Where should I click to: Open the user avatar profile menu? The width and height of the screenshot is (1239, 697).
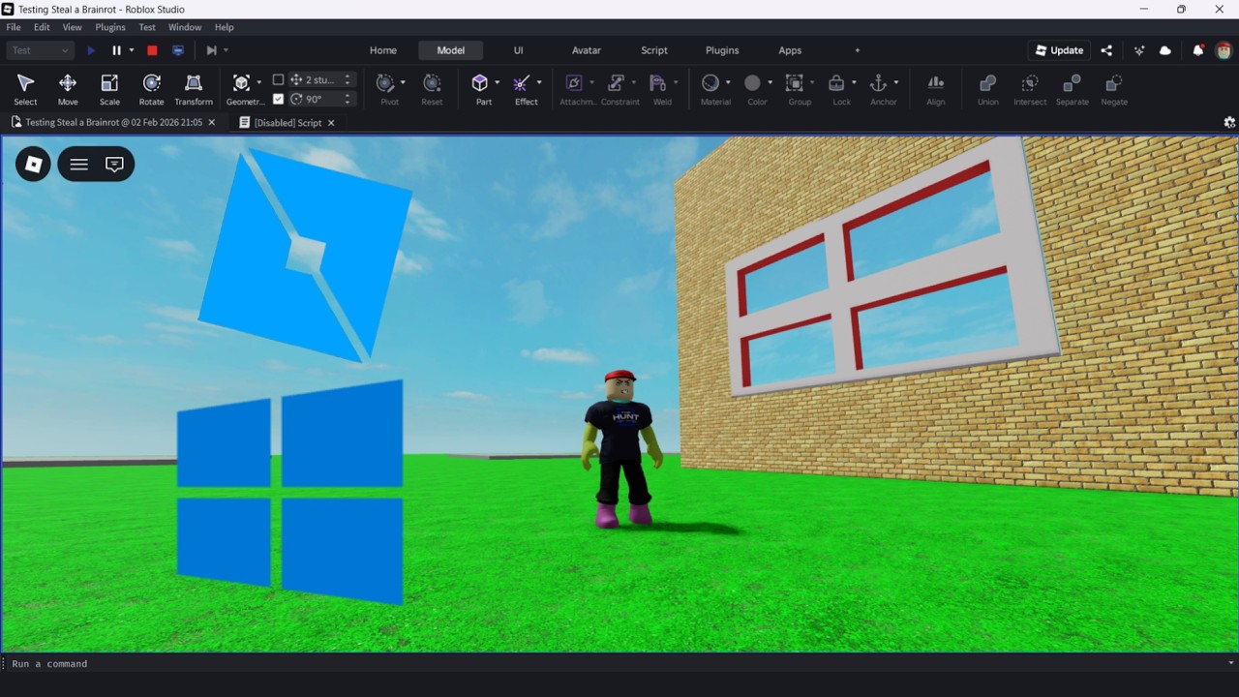coord(1224,50)
